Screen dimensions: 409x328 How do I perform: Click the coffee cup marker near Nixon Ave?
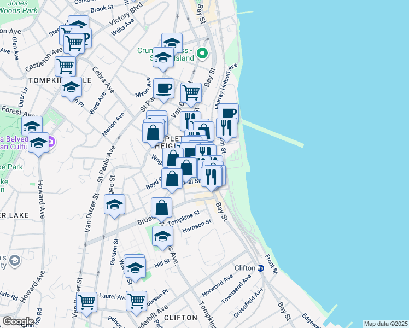pyautogui.click(x=163, y=89)
